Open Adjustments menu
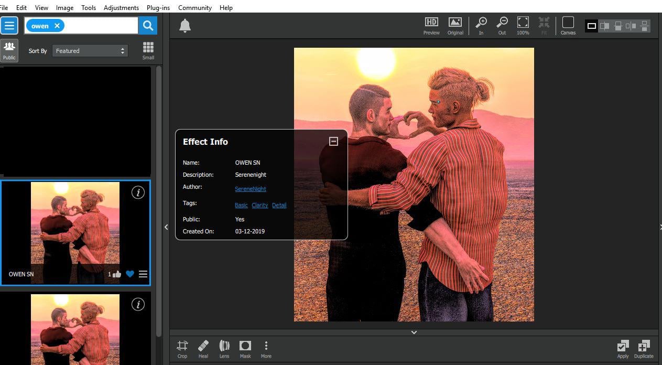 point(121,8)
